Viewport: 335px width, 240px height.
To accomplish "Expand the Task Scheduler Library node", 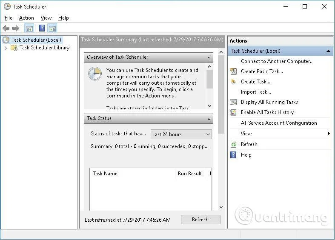I will [x=6, y=48].
